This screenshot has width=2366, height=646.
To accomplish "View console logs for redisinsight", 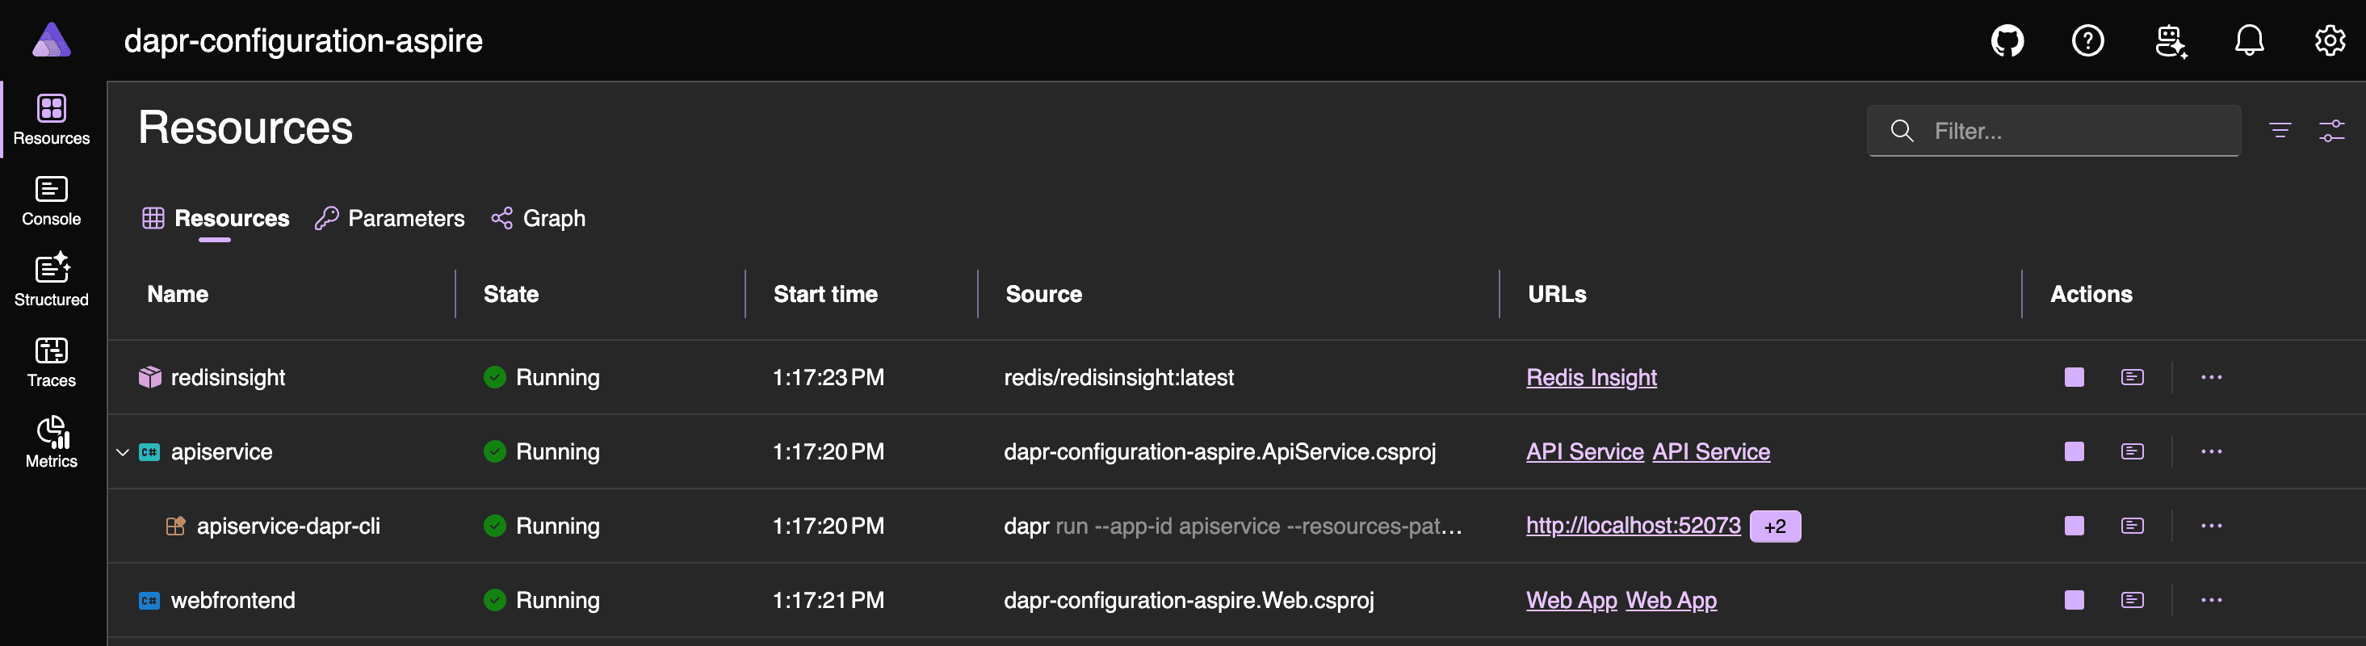I will [2133, 378].
